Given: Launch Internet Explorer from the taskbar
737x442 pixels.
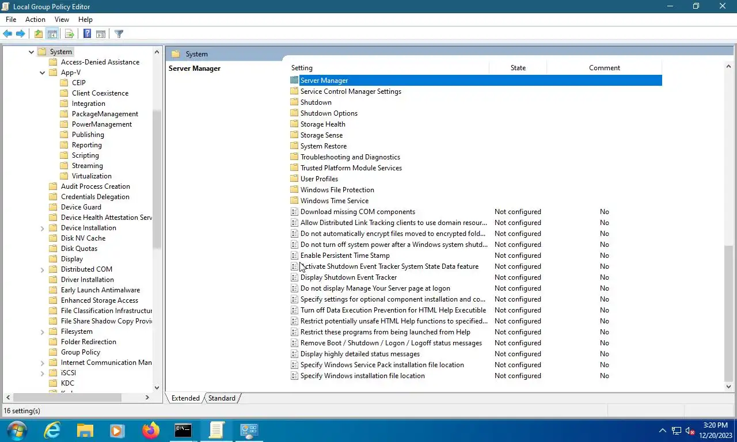Looking at the screenshot, I should (52, 430).
